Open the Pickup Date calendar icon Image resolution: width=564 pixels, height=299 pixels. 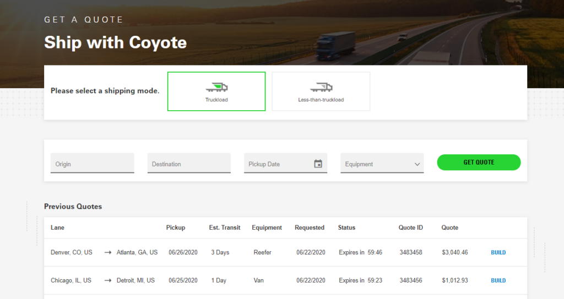(318, 164)
